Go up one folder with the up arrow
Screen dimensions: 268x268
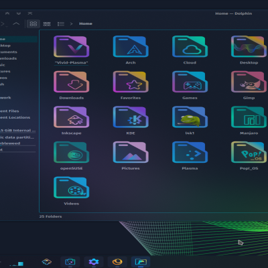click(x=16, y=23)
